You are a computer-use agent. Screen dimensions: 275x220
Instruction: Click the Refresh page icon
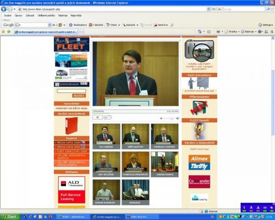[214, 9]
